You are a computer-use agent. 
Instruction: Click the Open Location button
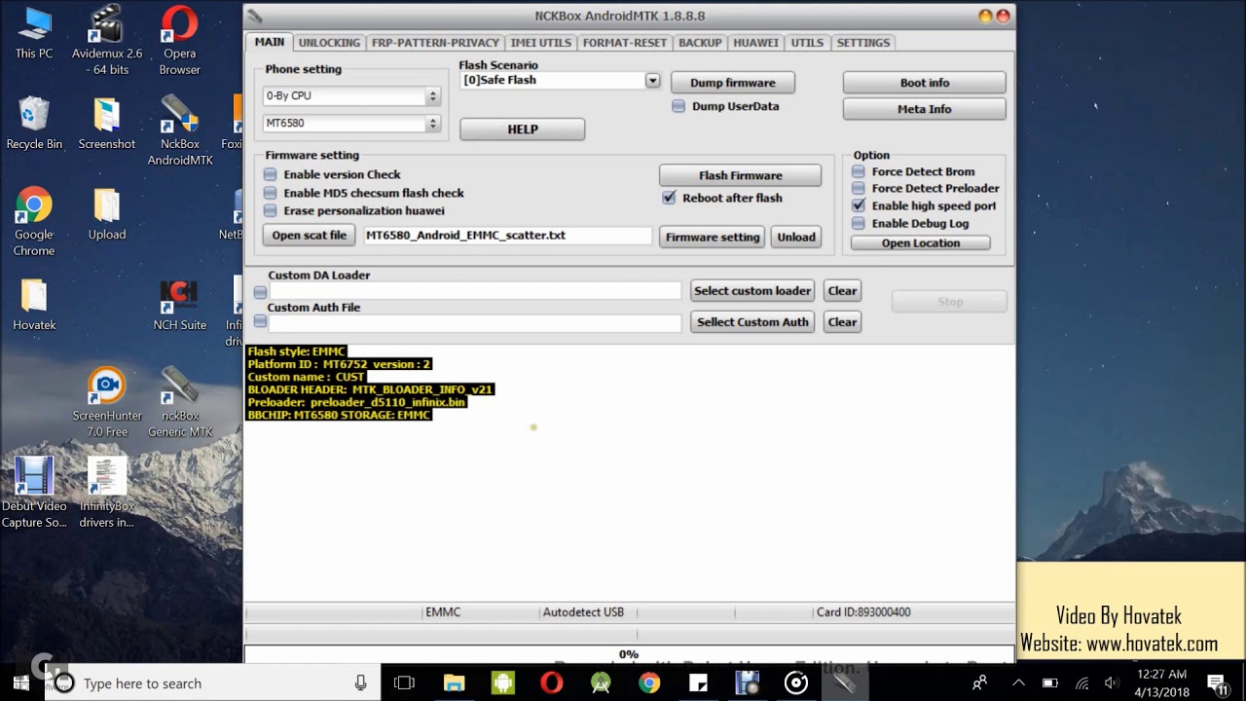coord(921,243)
